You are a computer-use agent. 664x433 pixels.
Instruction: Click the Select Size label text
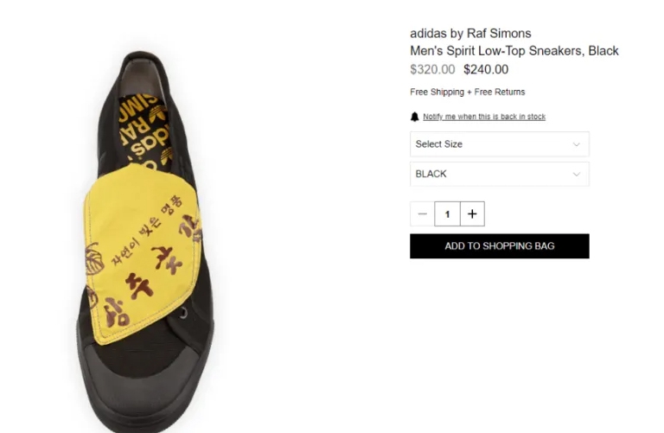(x=438, y=144)
